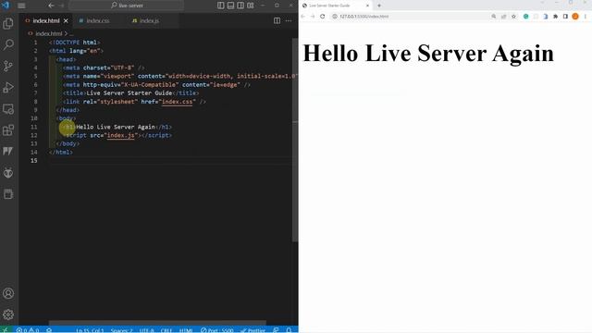
Task: Toggle the secondary side bar layout button
Action: pyautogui.click(x=240, y=6)
